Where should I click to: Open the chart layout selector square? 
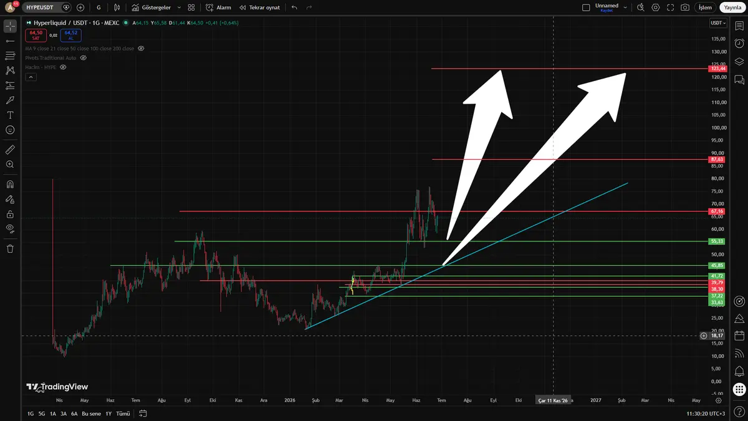[585, 7]
